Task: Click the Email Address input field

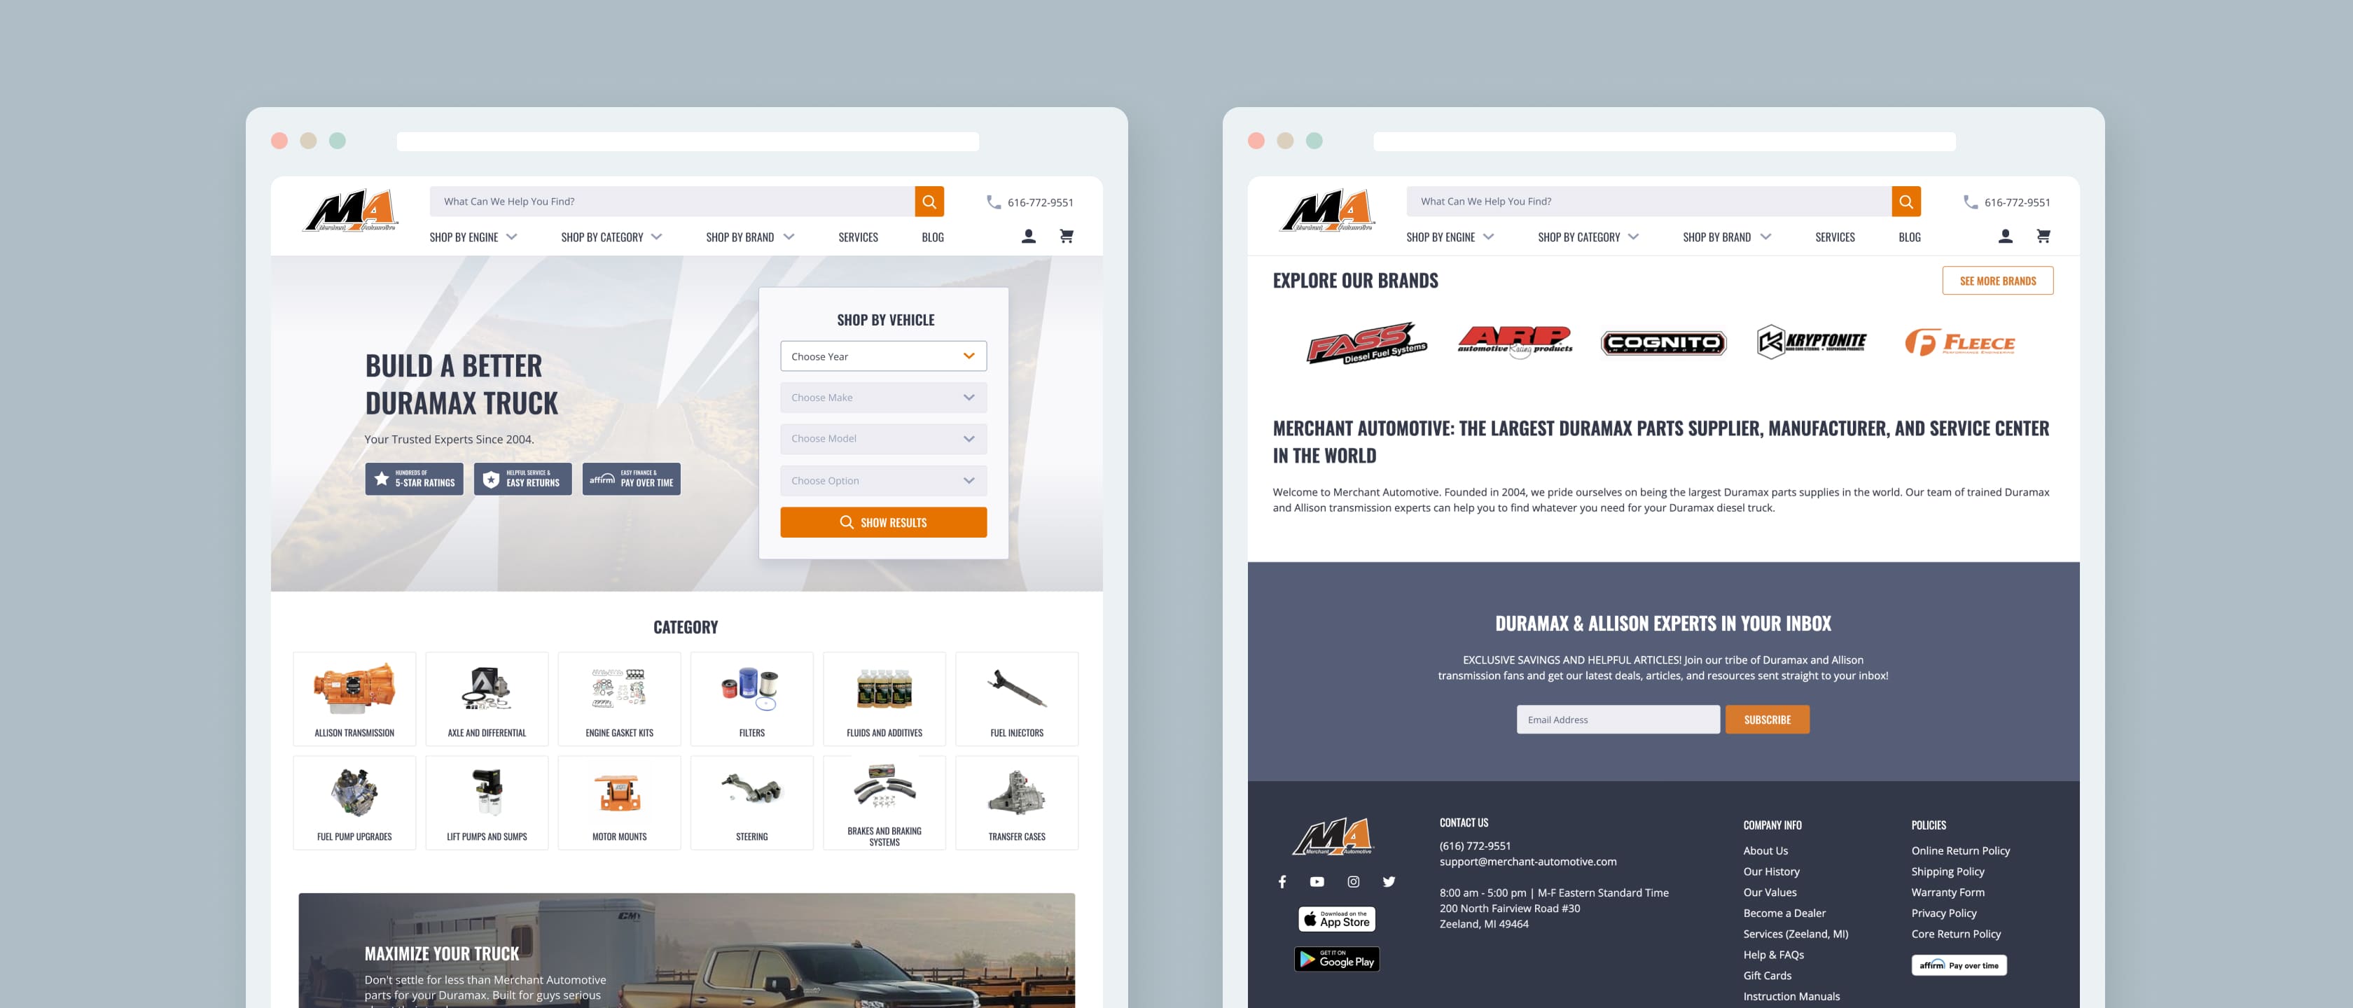Action: pyautogui.click(x=1618, y=718)
